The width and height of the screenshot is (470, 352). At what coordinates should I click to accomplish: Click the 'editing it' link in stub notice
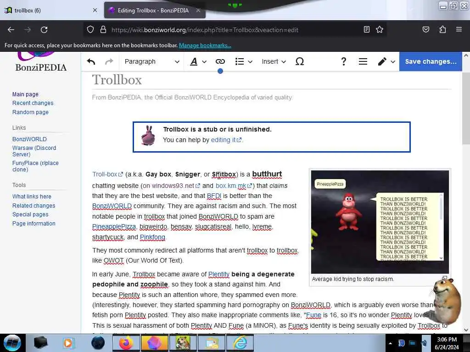[226, 140]
